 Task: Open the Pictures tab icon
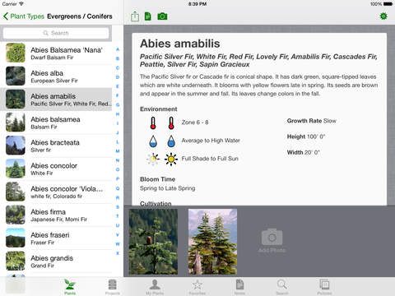pos(324,287)
